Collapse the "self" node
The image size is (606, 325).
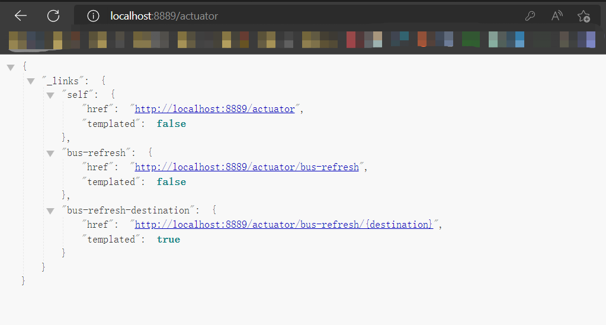pyautogui.click(x=51, y=95)
